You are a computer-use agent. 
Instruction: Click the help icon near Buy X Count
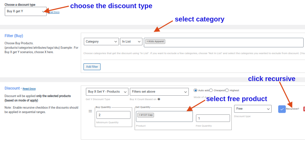(x=159, y=99)
